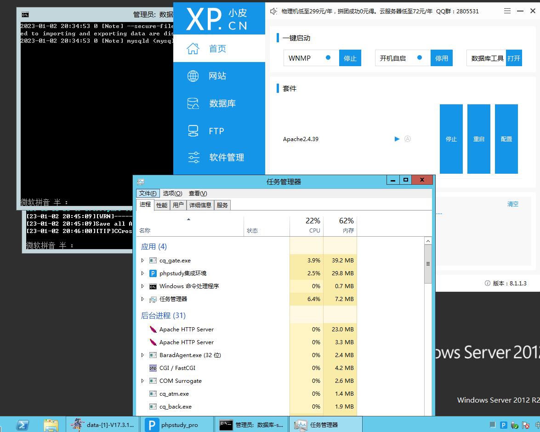Screen dimensions: 540x432
Task: Switch to the 详细信息 tab
Action: [200, 205]
